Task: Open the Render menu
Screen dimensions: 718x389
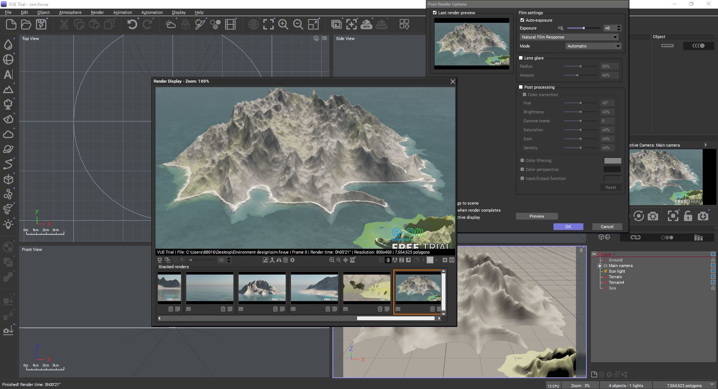Action: (x=97, y=12)
